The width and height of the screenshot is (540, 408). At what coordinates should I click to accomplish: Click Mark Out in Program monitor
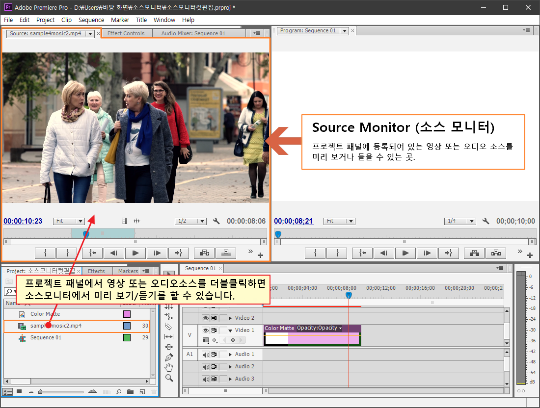[337, 253]
